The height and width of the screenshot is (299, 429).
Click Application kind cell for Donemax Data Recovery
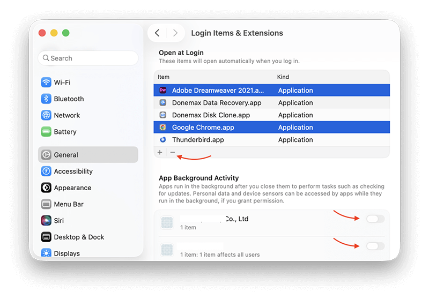tap(295, 103)
